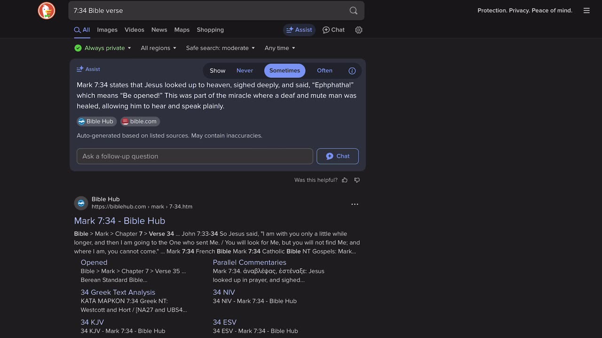Expand the All regions dropdown
Screen dimensions: 602x338
(x=158, y=48)
